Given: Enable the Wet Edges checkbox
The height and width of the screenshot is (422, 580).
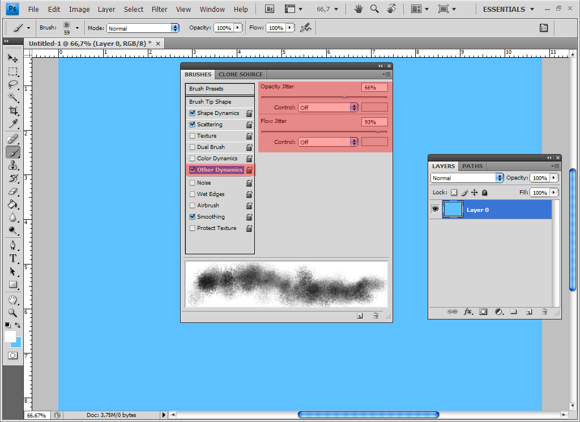Looking at the screenshot, I should tap(193, 194).
